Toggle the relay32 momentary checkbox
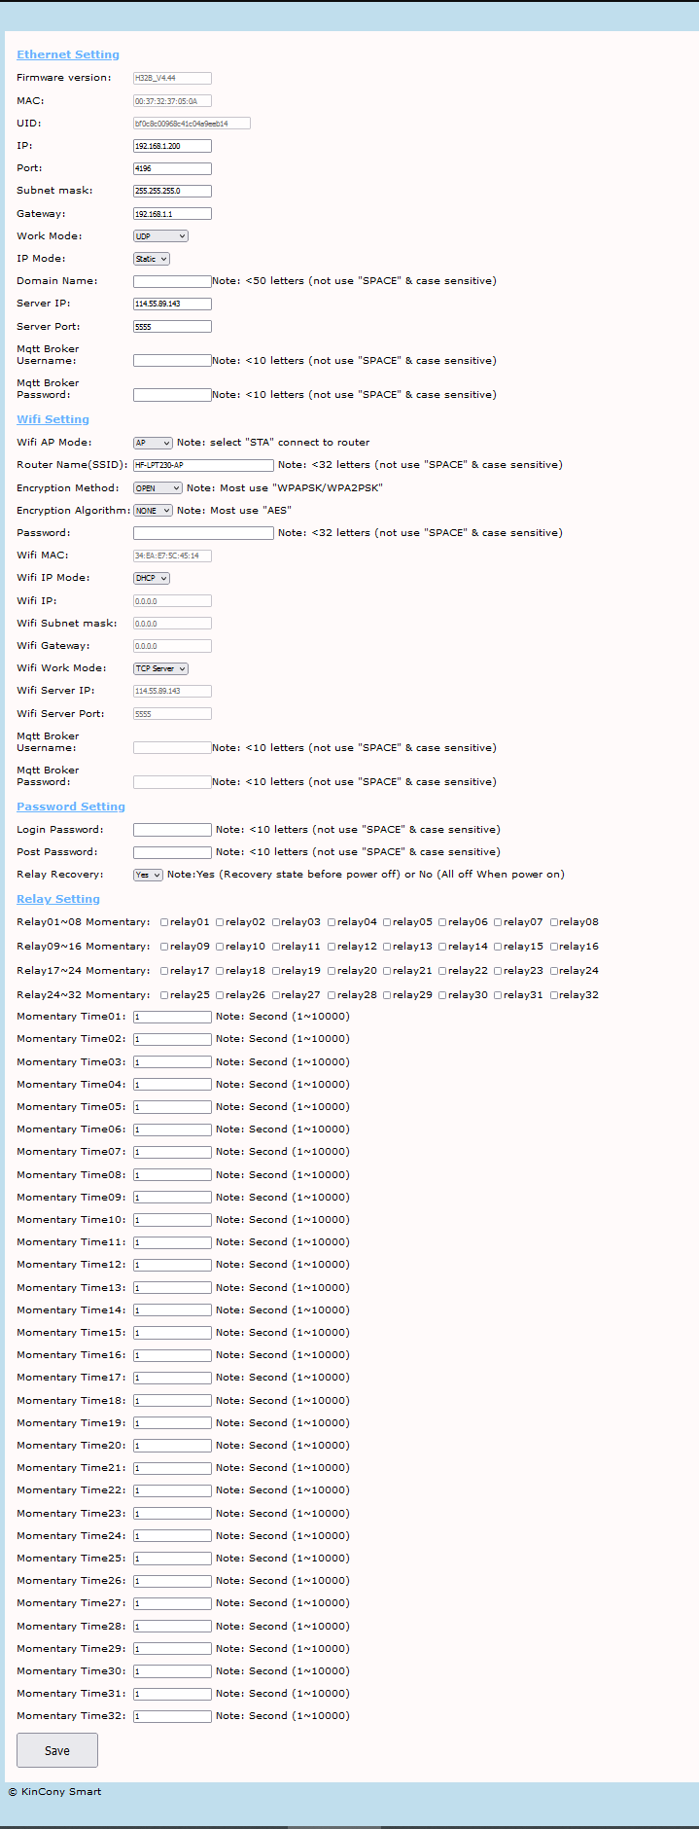 pyautogui.click(x=554, y=995)
